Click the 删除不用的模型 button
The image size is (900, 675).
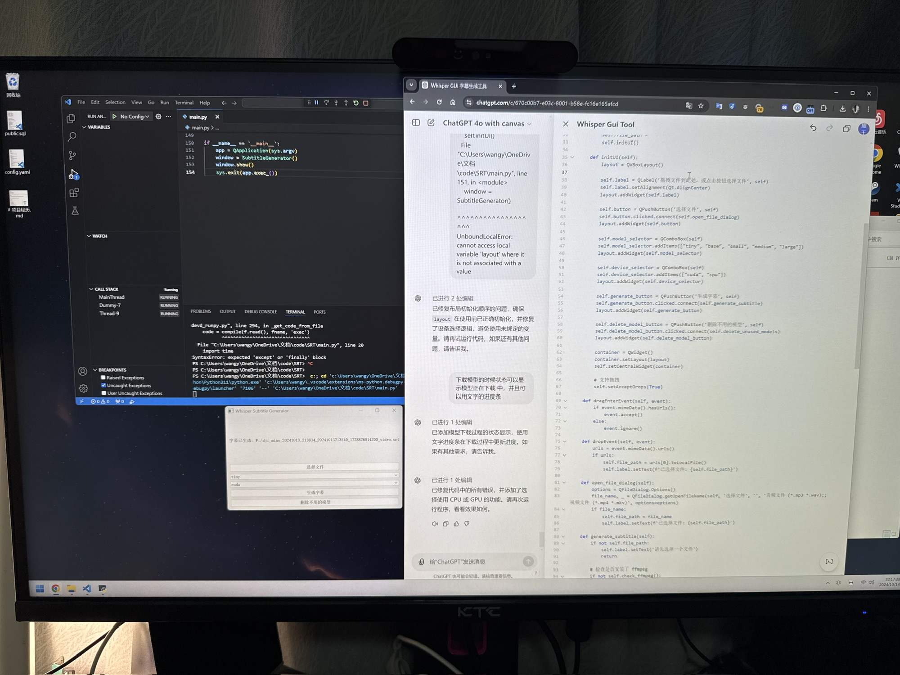tap(315, 502)
